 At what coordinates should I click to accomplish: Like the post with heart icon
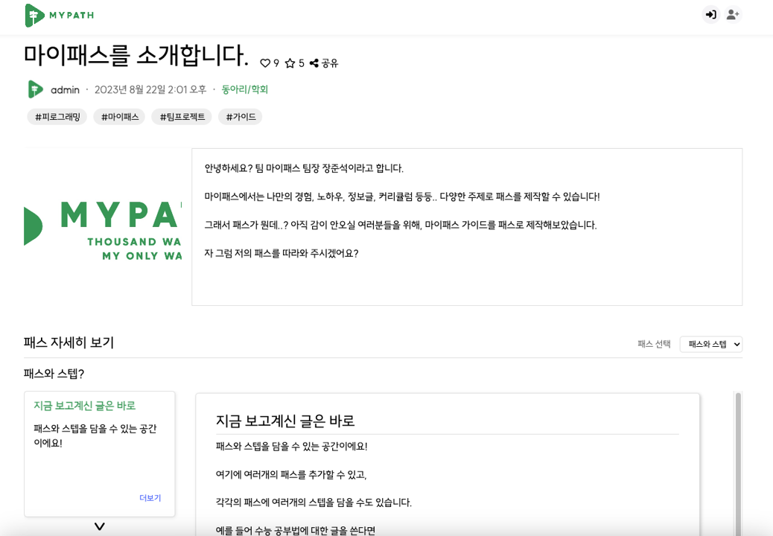coord(265,64)
